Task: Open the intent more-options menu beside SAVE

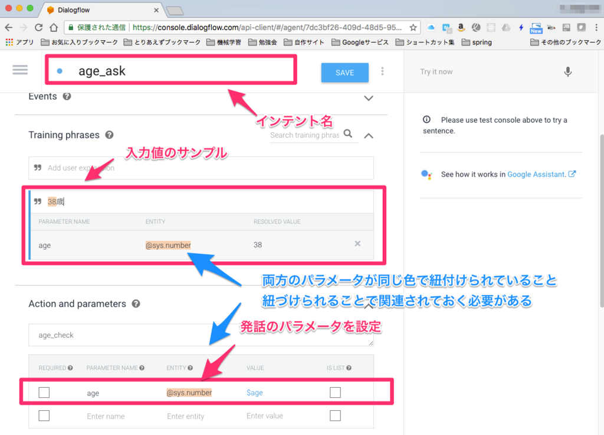Action: (382, 71)
